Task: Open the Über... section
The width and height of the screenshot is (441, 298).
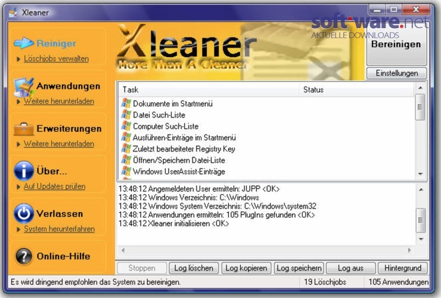Action: click(x=52, y=171)
